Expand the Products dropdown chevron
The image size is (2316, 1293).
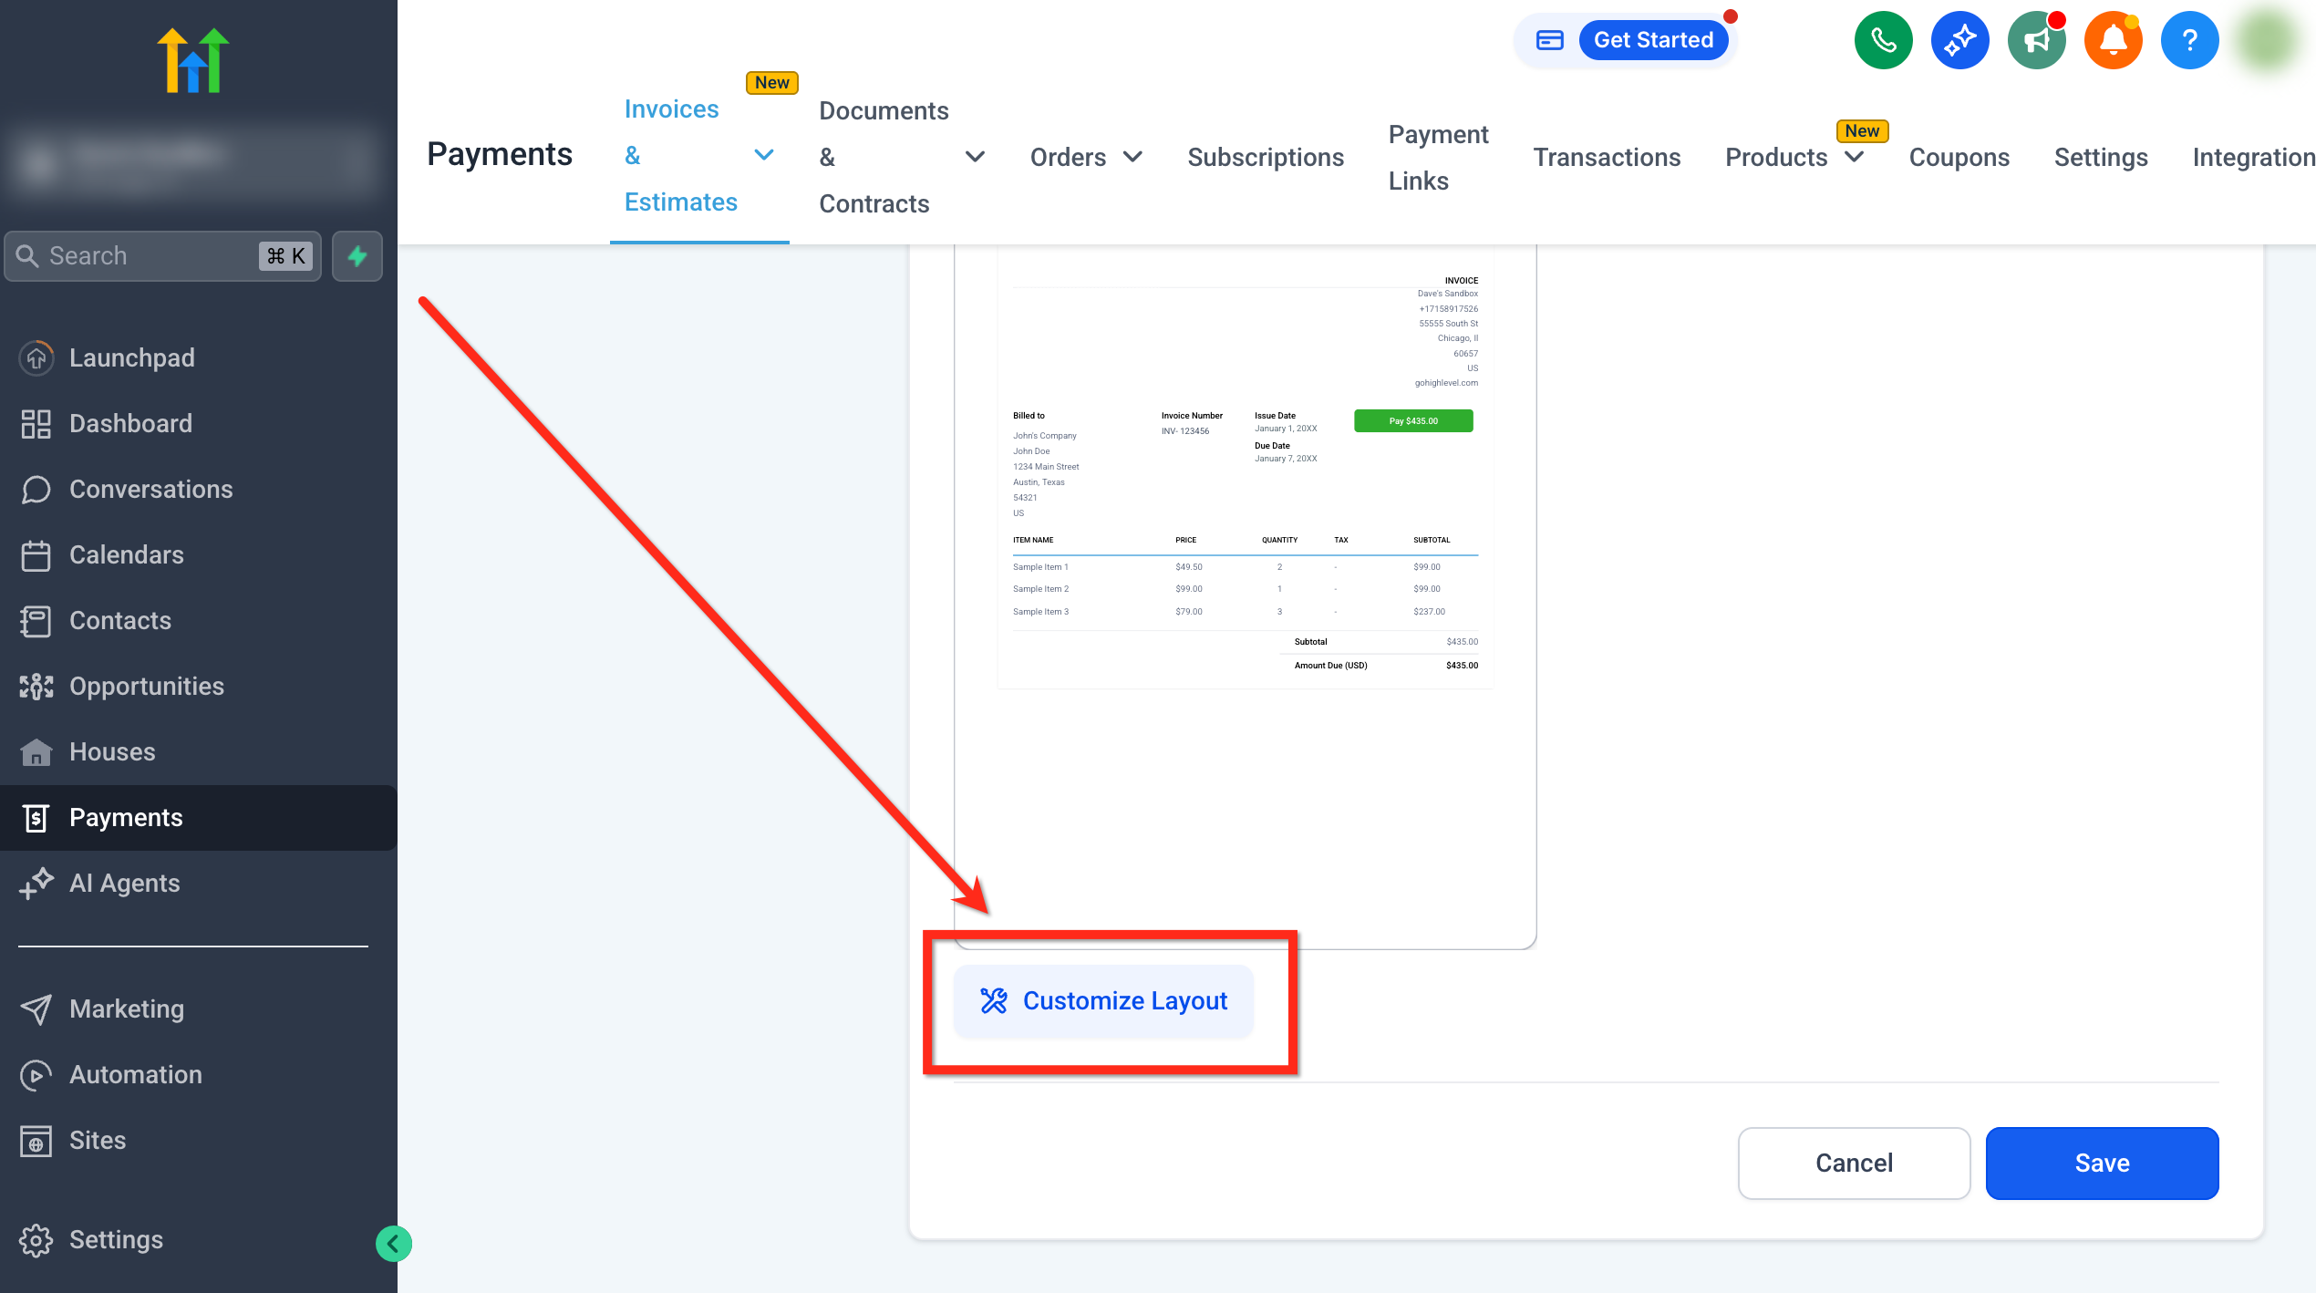click(x=1854, y=157)
